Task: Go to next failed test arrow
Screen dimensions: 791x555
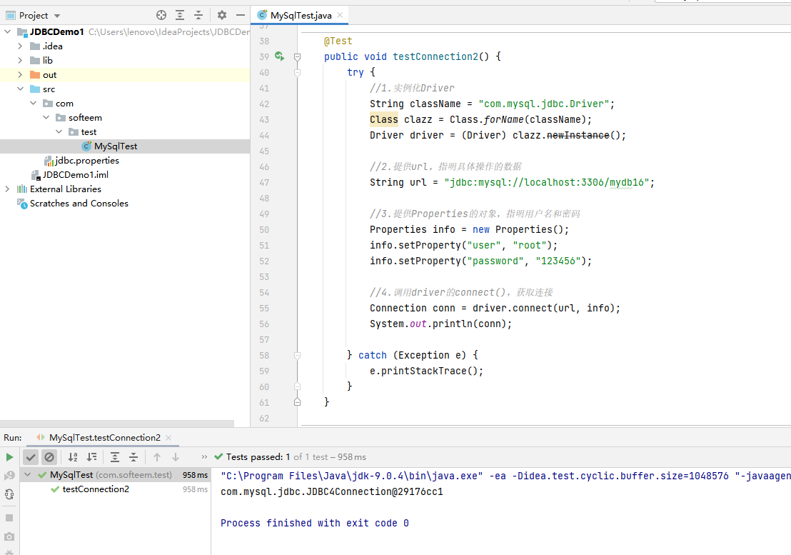Action: 176,457
